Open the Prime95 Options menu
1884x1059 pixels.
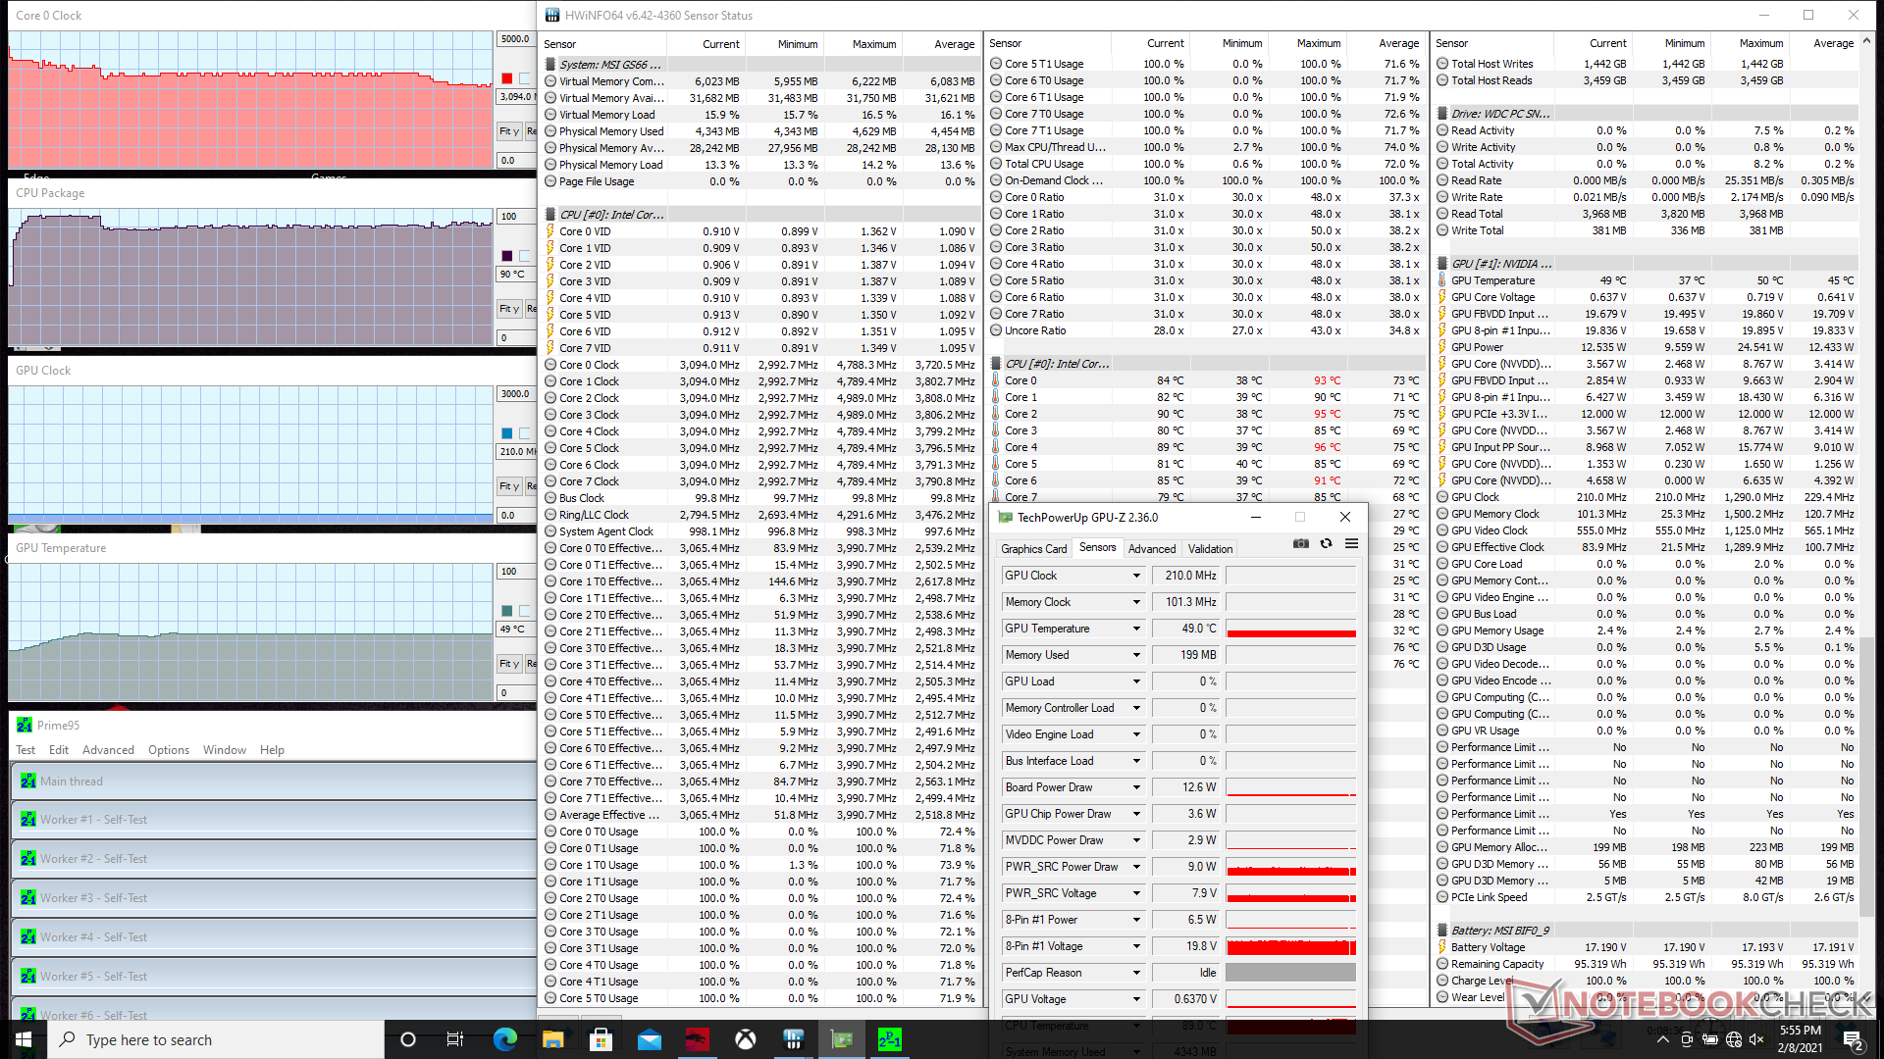169,750
